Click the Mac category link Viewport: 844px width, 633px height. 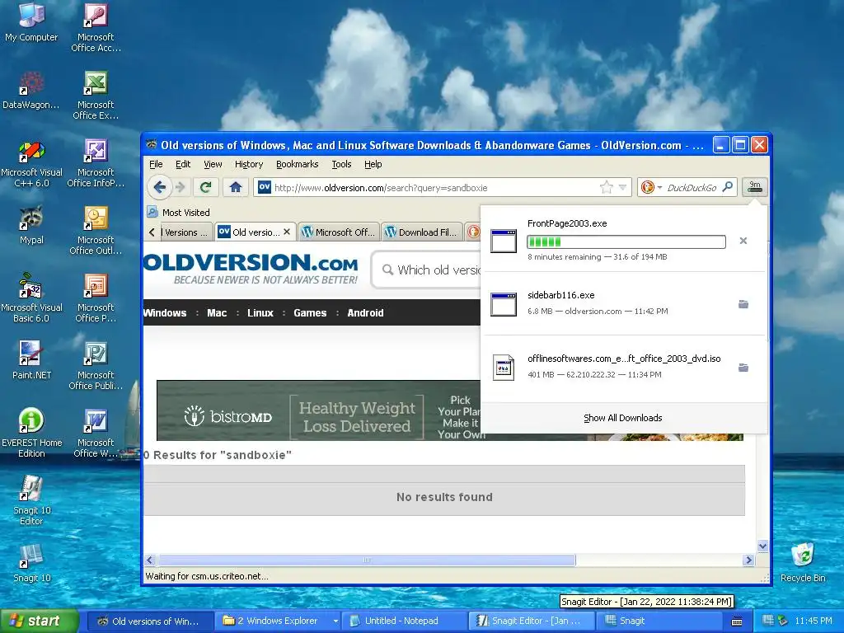point(217,312)
